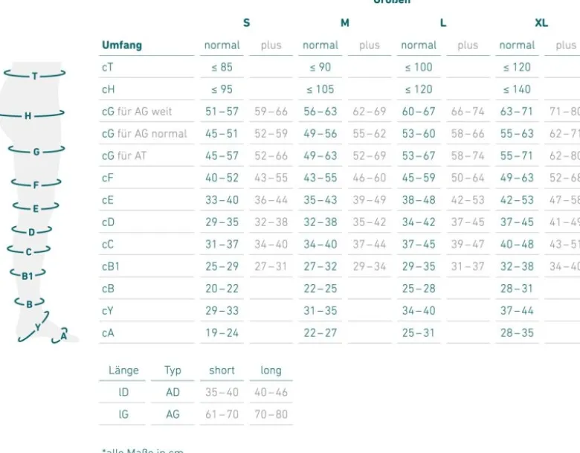
Task: Select the E marker at the knee
Action: (x=36, y=208)
